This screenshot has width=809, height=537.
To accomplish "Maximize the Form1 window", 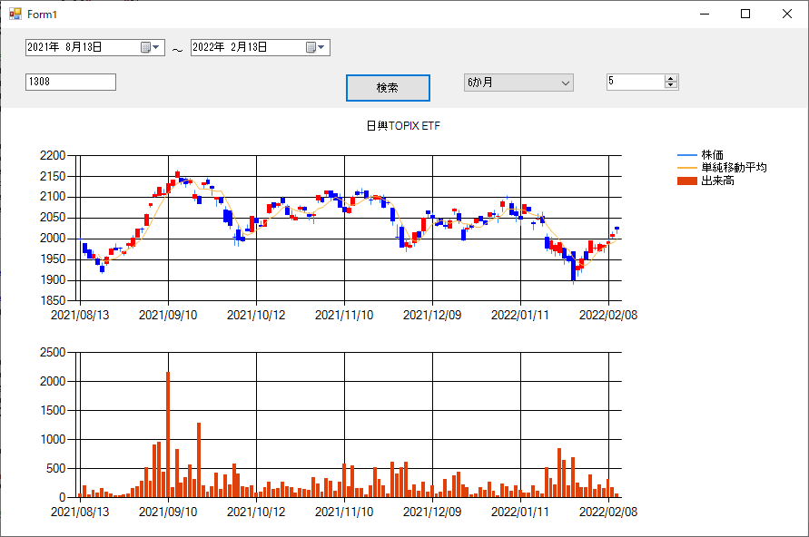I will 745,15.
